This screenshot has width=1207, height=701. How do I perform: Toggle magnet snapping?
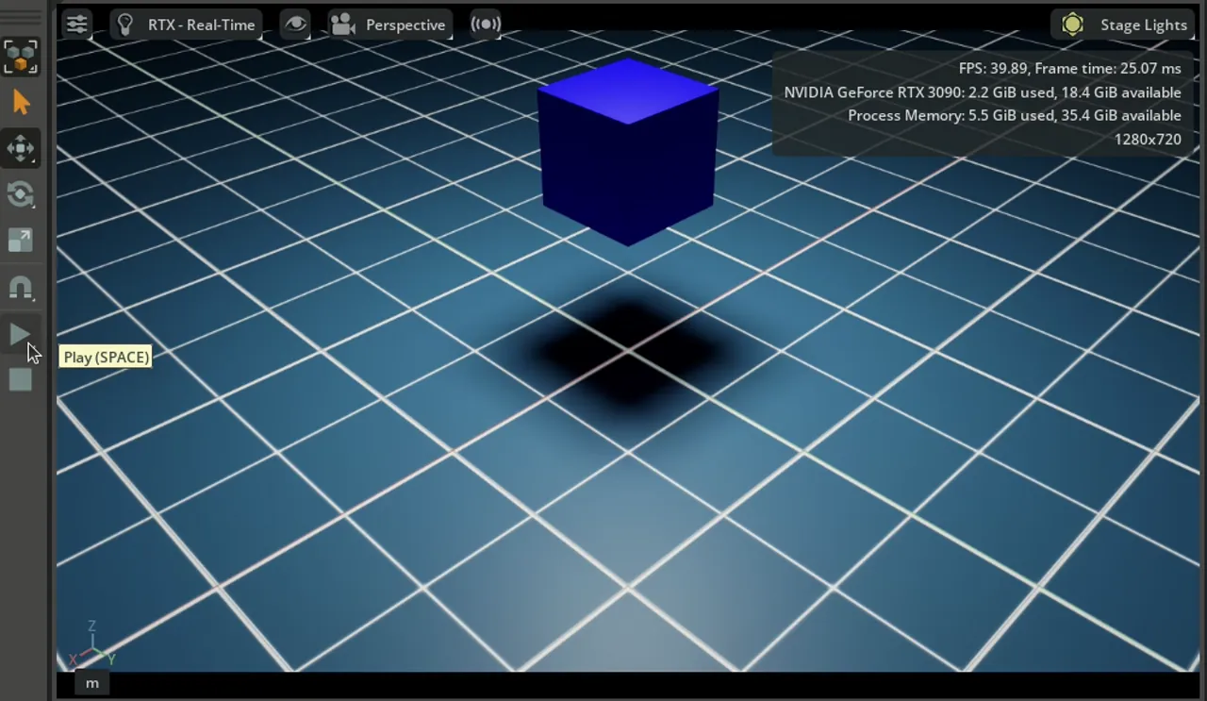21,287
